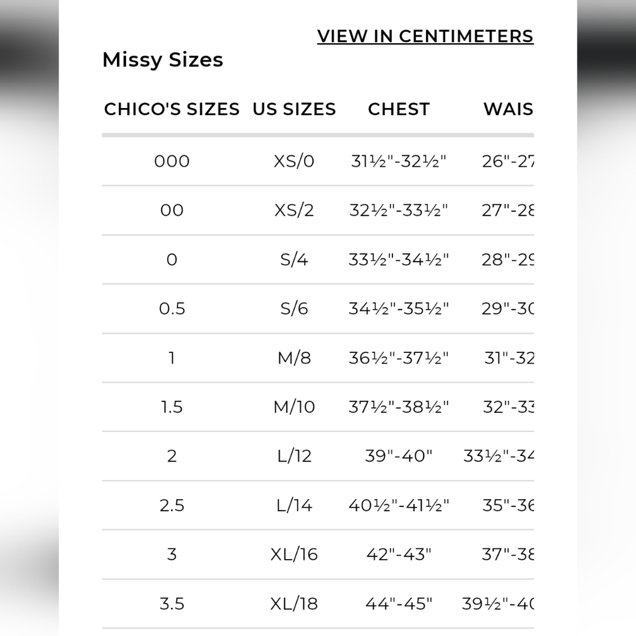
Task: Click the CHEST column header
Action: 399,109
